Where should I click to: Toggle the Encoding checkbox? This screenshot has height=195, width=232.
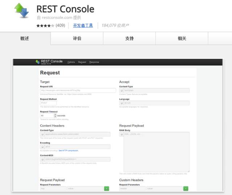pyautogui.click(x=42, y=147)
